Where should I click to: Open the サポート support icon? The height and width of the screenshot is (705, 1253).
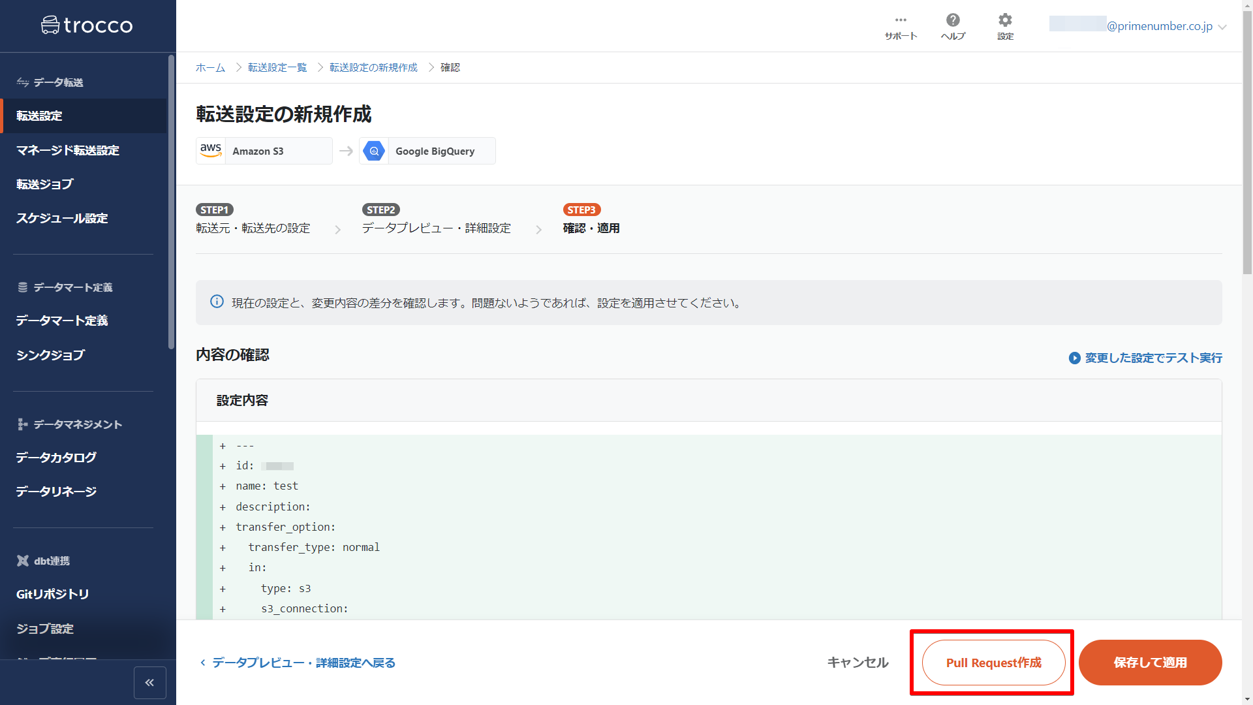(x=901, y=27)
